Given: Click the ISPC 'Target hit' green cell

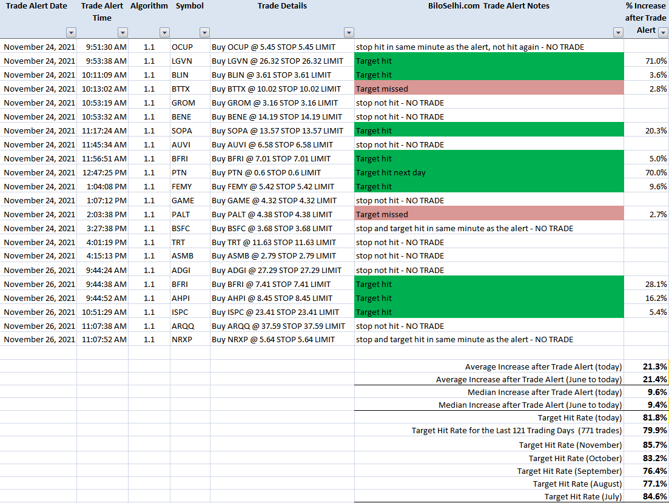Looking at the screenshot, I should (x=489, y=312).
